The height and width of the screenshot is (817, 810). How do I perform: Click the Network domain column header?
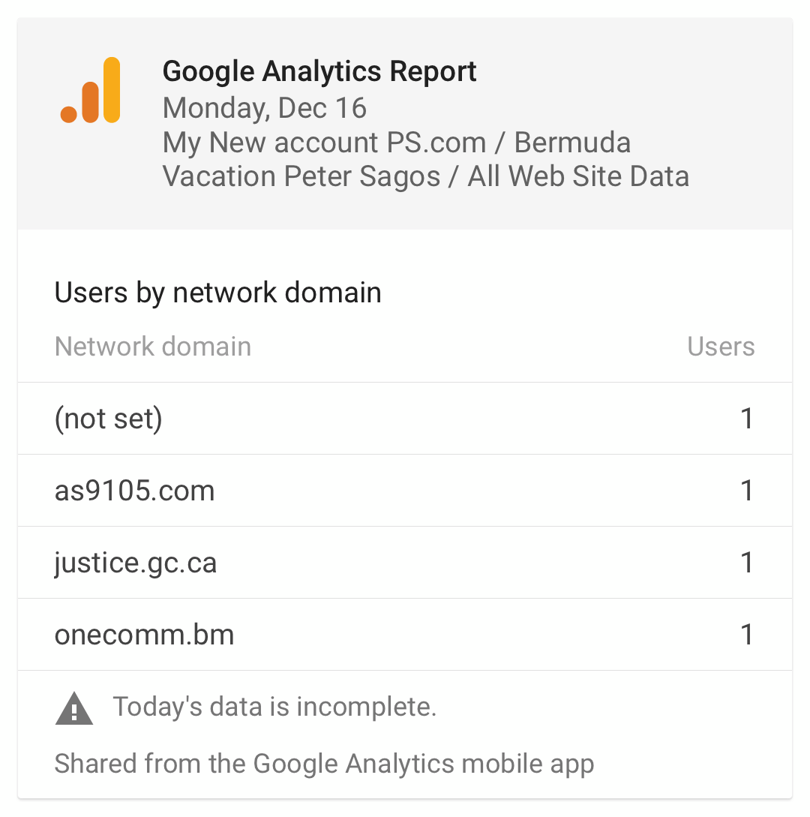tap(152, 347)
